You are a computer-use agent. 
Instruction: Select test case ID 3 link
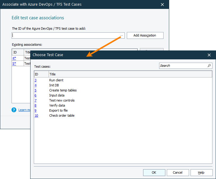pyautogui.click(x=36, y=80)
